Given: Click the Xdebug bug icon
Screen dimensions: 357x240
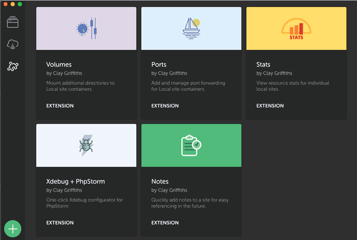Looking at the screenshot, I should pos(86,146).
